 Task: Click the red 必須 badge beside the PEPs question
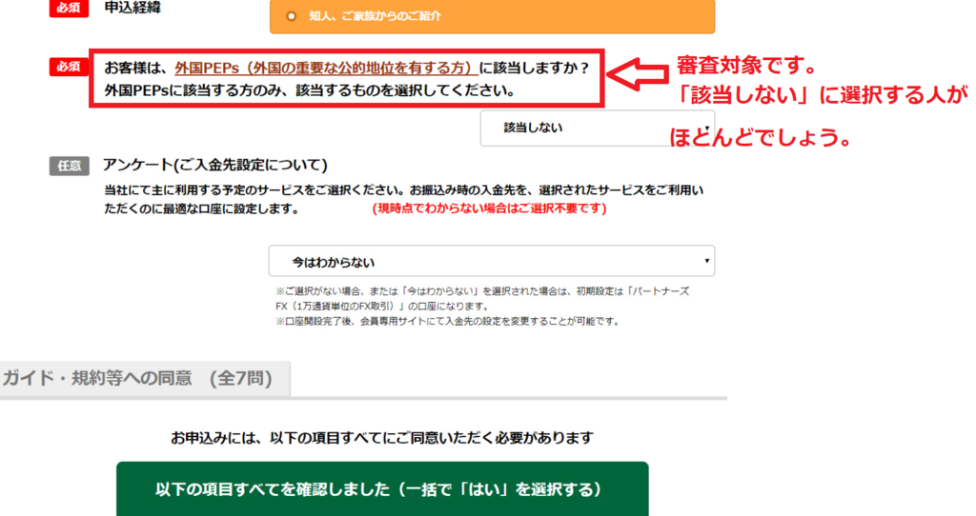[69, 67]
